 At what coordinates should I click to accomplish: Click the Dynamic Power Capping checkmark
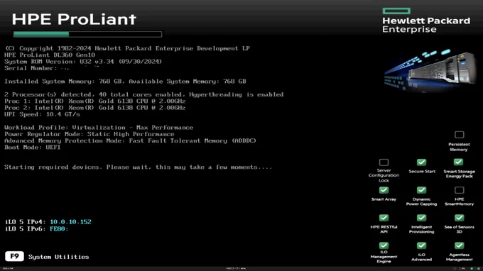(x=421, y=190)
